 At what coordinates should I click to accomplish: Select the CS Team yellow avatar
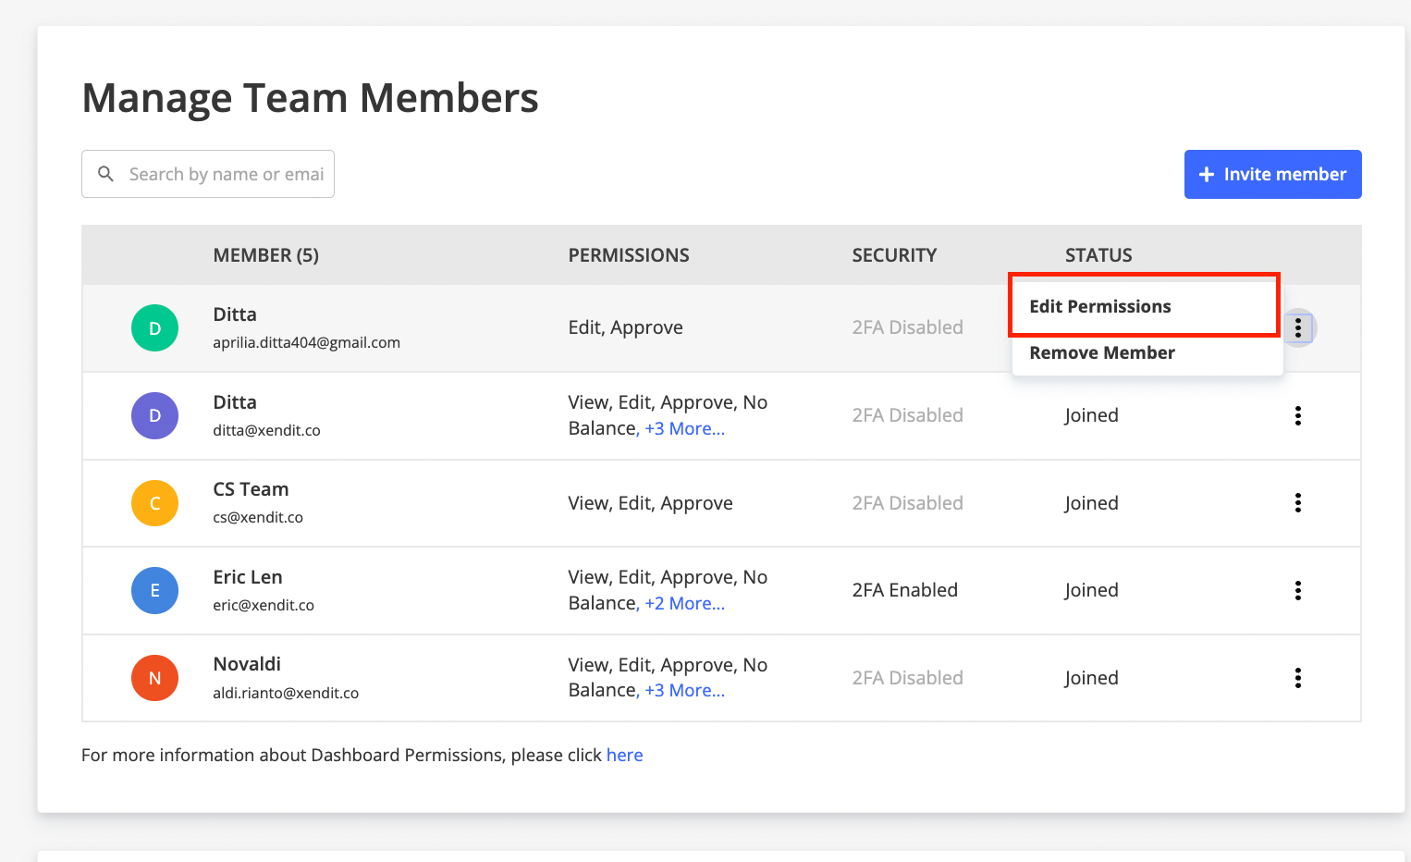pyautogui.click(x=154, y=502)
